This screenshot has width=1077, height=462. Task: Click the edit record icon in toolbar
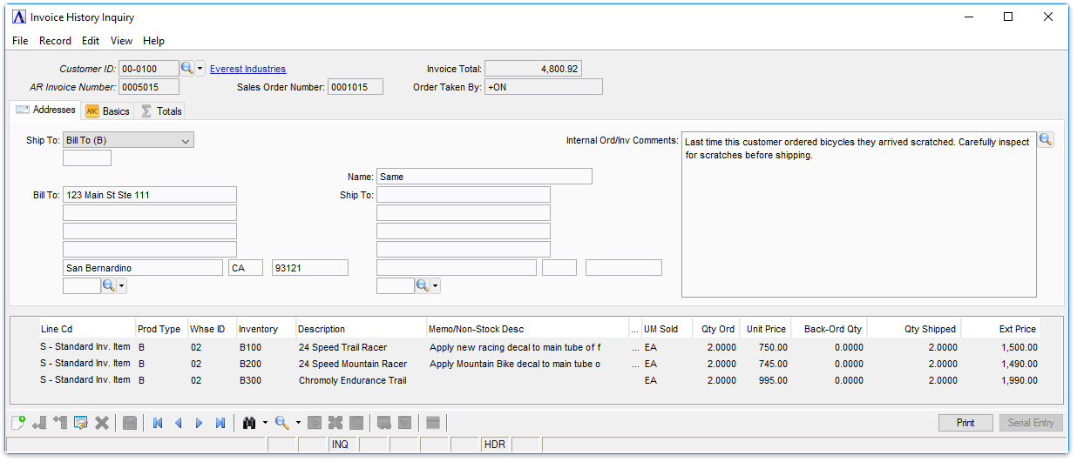(x=81, y=423)
